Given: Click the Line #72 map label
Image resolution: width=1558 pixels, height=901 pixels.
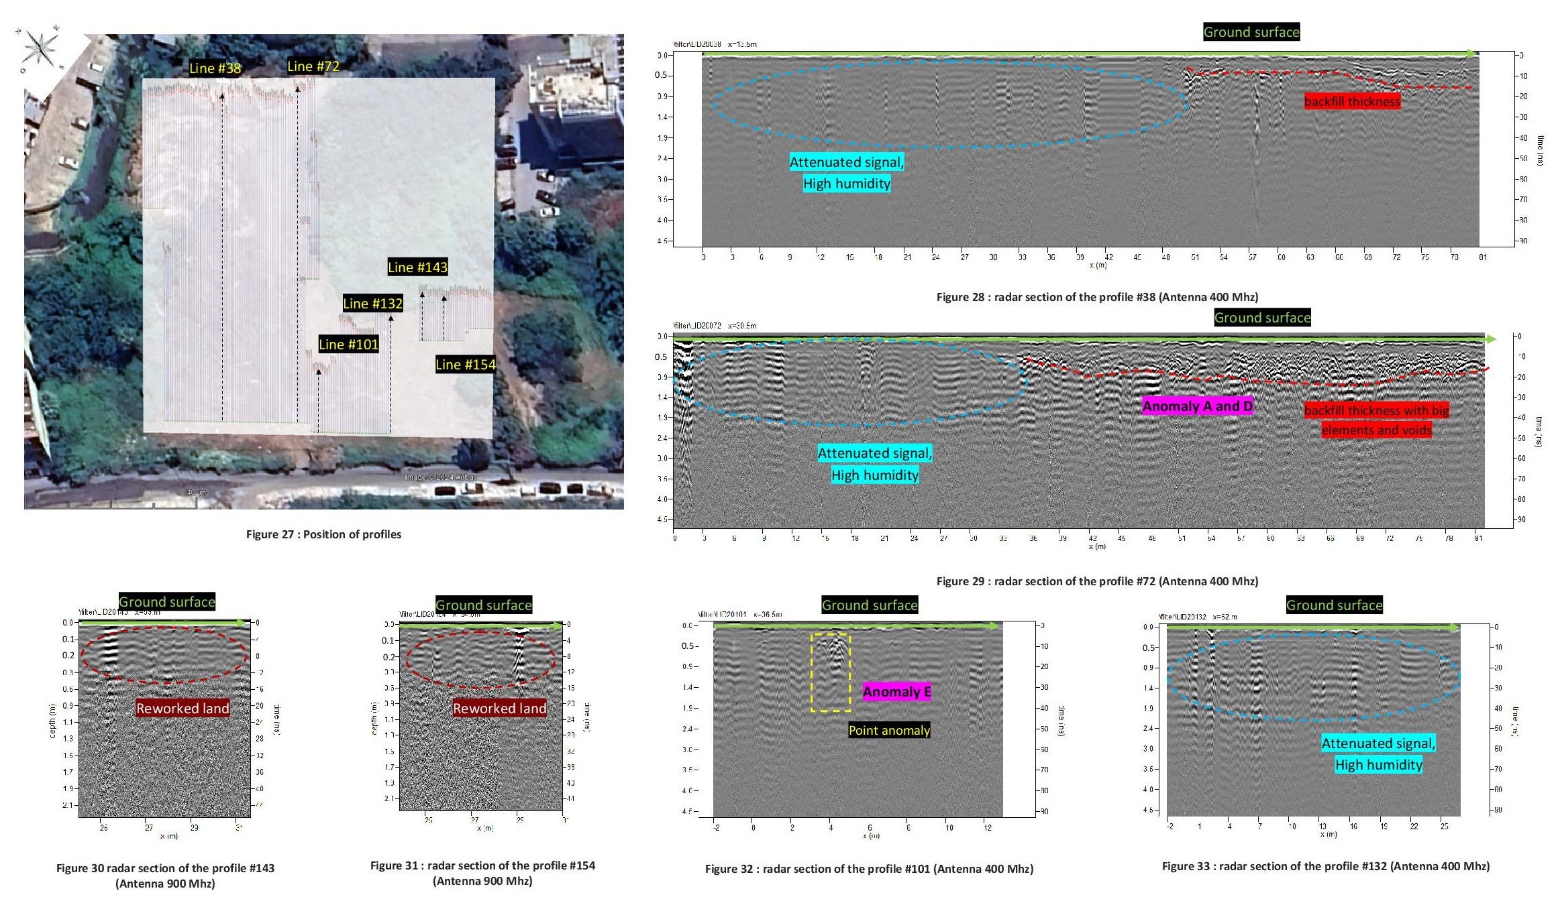Looking at the screenshot, I should [x=313, y=66].
